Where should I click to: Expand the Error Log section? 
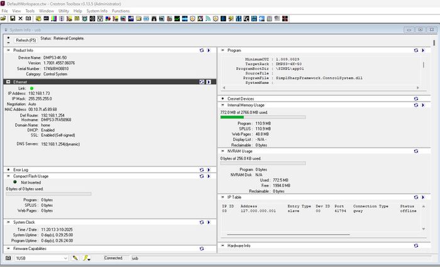[8, 170]
